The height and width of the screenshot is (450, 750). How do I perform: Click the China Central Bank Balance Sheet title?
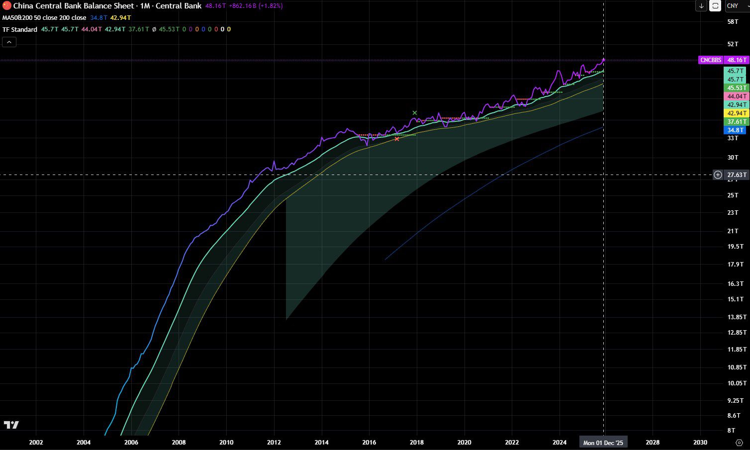[74, 6]
